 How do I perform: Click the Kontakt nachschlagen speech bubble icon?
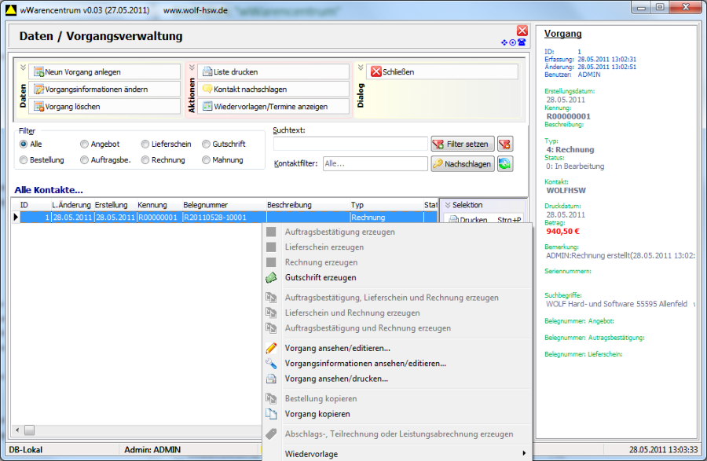206,90
